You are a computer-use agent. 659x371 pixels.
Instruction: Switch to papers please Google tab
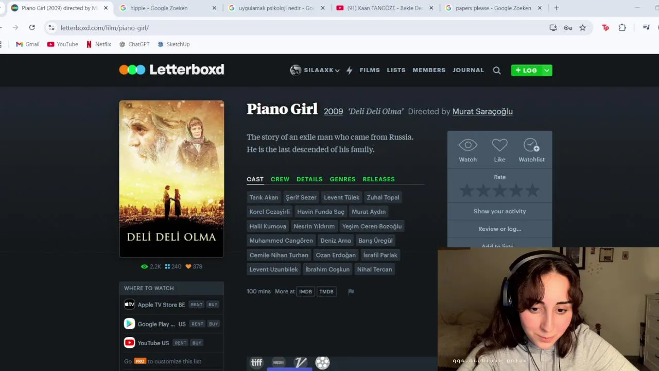point(493,8)
